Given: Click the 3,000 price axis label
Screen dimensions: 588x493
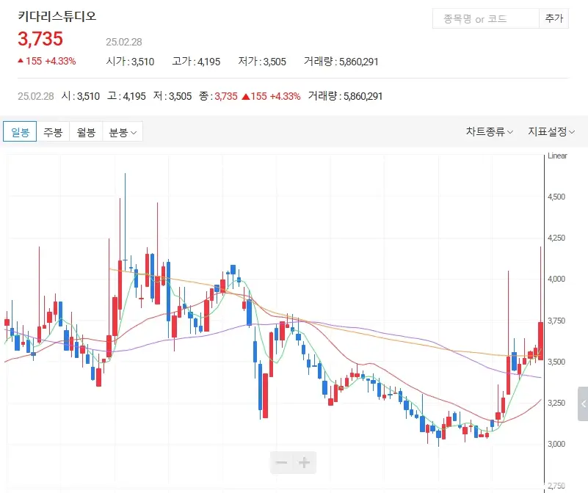Looking at the screenshot, I should point(556,445).
